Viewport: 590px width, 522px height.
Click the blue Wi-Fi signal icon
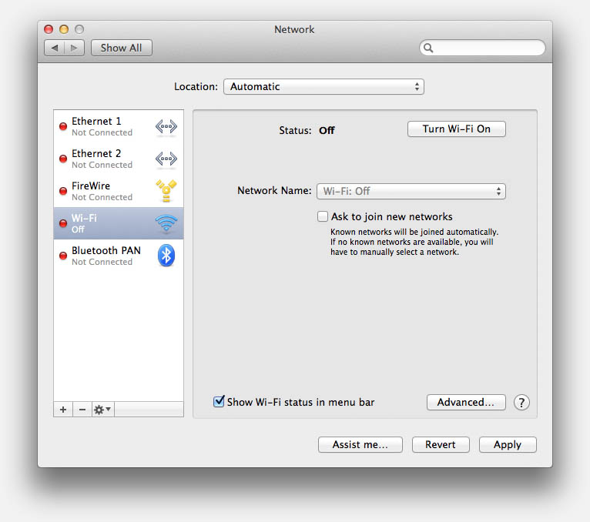pyautogui.click(x=166, y=223)
